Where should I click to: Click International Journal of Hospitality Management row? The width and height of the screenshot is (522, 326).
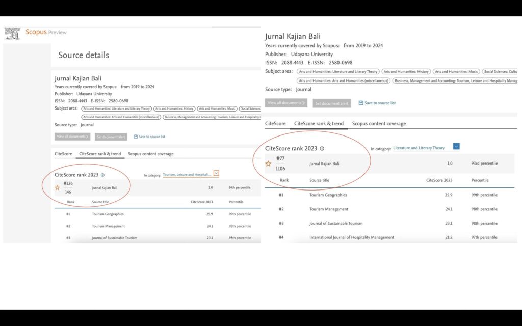(x=352, y=237)
